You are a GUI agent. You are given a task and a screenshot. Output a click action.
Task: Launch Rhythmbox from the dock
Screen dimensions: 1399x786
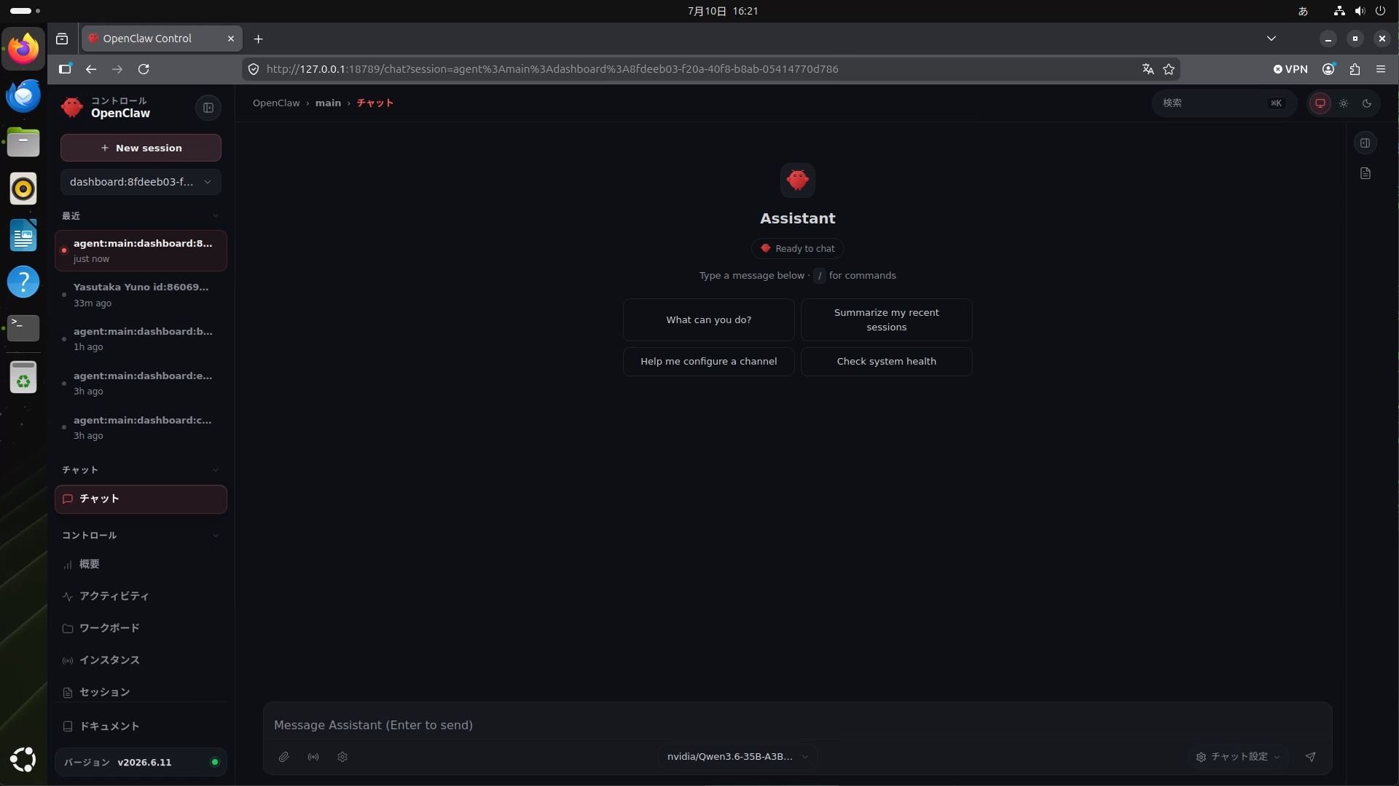(x=23, y=188)
